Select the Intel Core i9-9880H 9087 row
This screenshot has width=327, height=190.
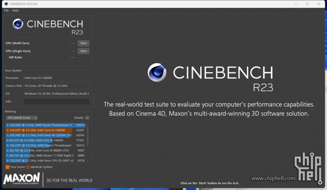point(45,150)
